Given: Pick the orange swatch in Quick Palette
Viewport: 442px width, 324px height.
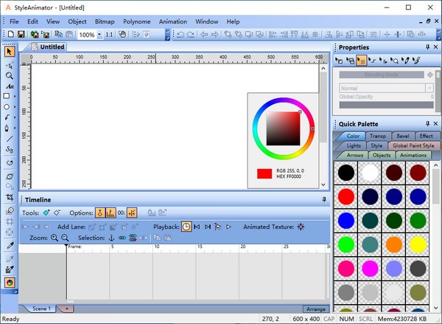Looking at the screenshot, I should pos(394,244).
